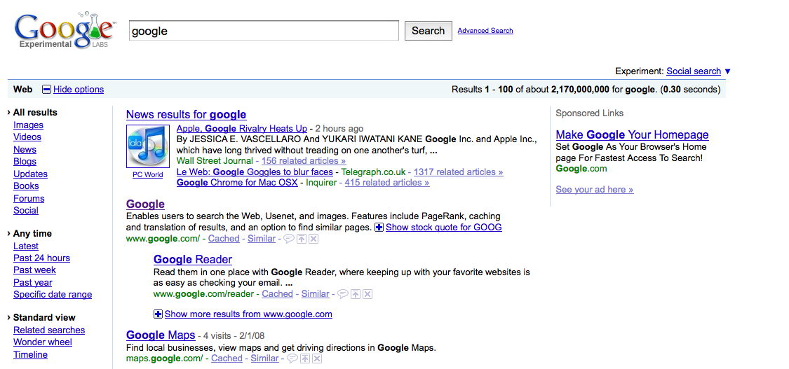Screen dimensions: 789x369
Task: Filter results by Past 24 hours
Action: (x=41, y=258)
